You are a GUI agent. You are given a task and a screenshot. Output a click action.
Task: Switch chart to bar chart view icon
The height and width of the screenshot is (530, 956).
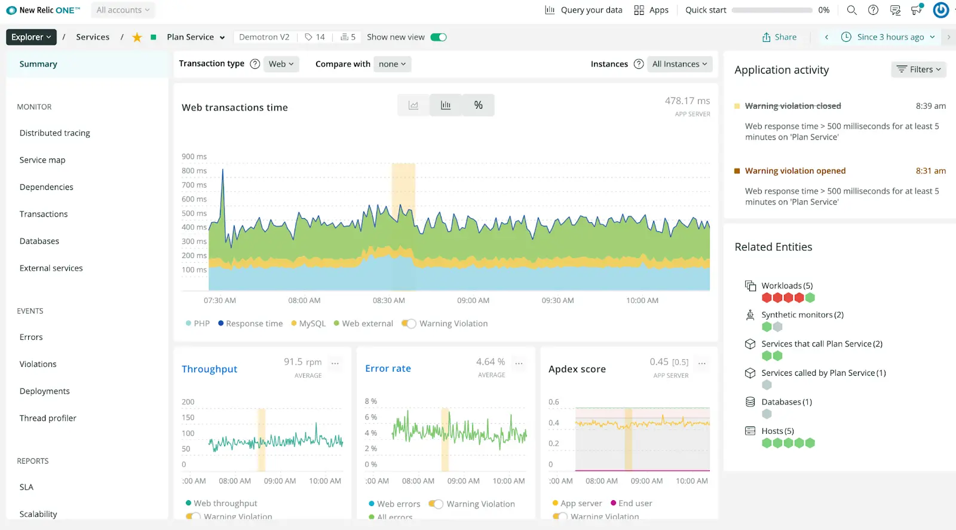(446, 105)
